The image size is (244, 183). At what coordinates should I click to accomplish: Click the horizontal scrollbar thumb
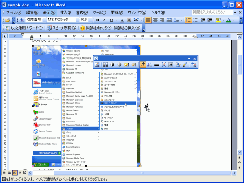pyautogui.click(x=142, y=173)
